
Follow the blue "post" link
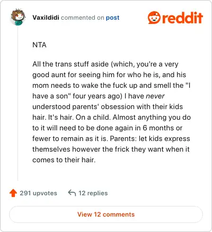(x=112, y=18)
